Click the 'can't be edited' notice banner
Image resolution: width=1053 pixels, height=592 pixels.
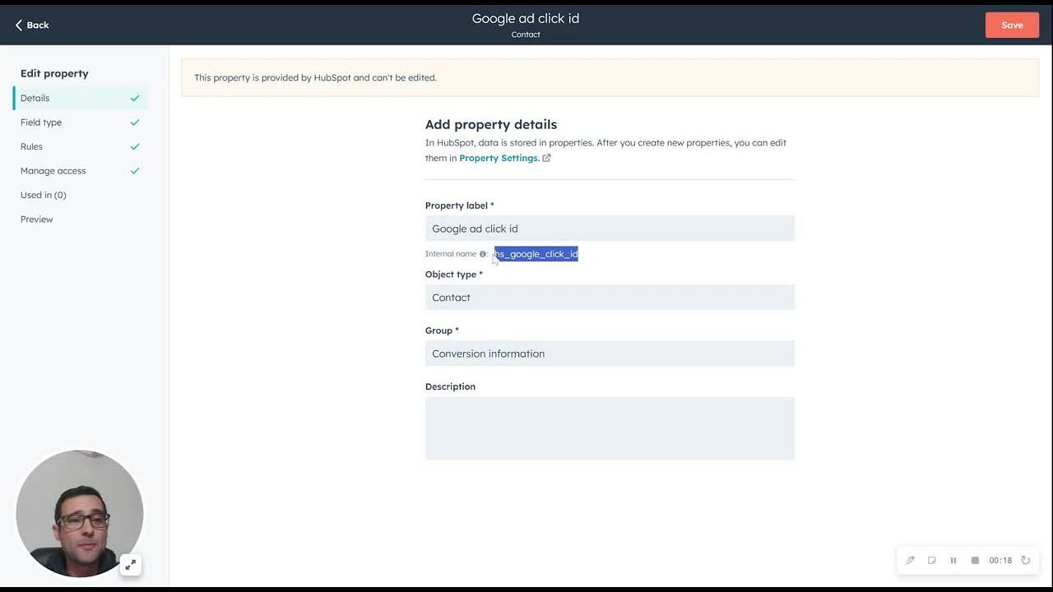610,78
